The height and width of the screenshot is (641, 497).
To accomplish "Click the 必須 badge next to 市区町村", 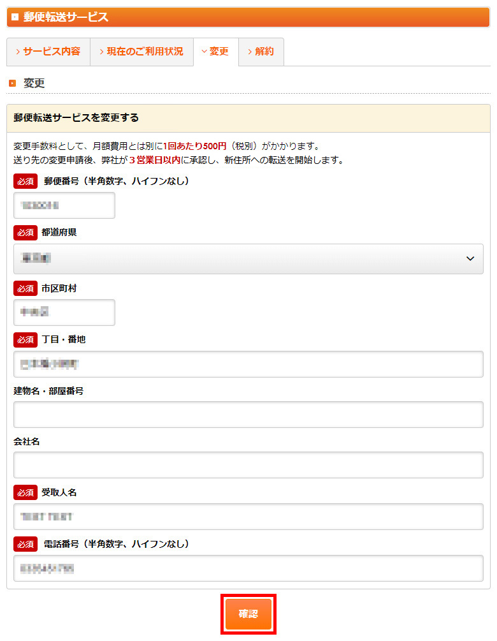I will point(25,288).
